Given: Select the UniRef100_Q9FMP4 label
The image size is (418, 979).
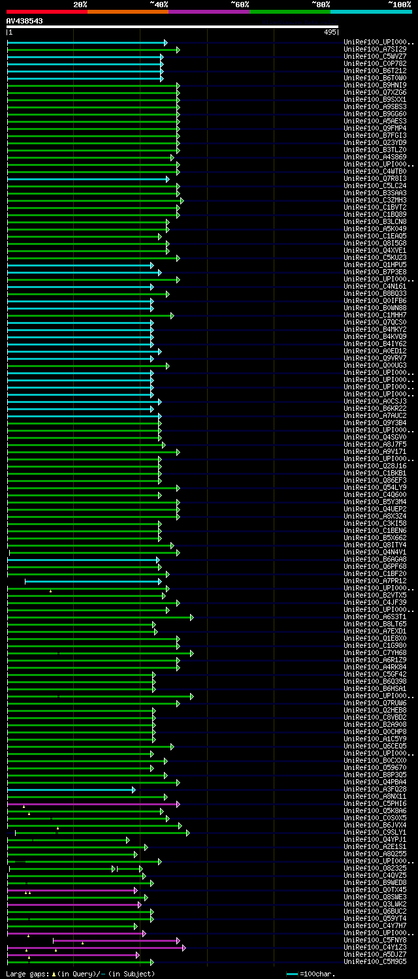Looking at the screenshot, I should pyautogui.click(x=375, y=128).
